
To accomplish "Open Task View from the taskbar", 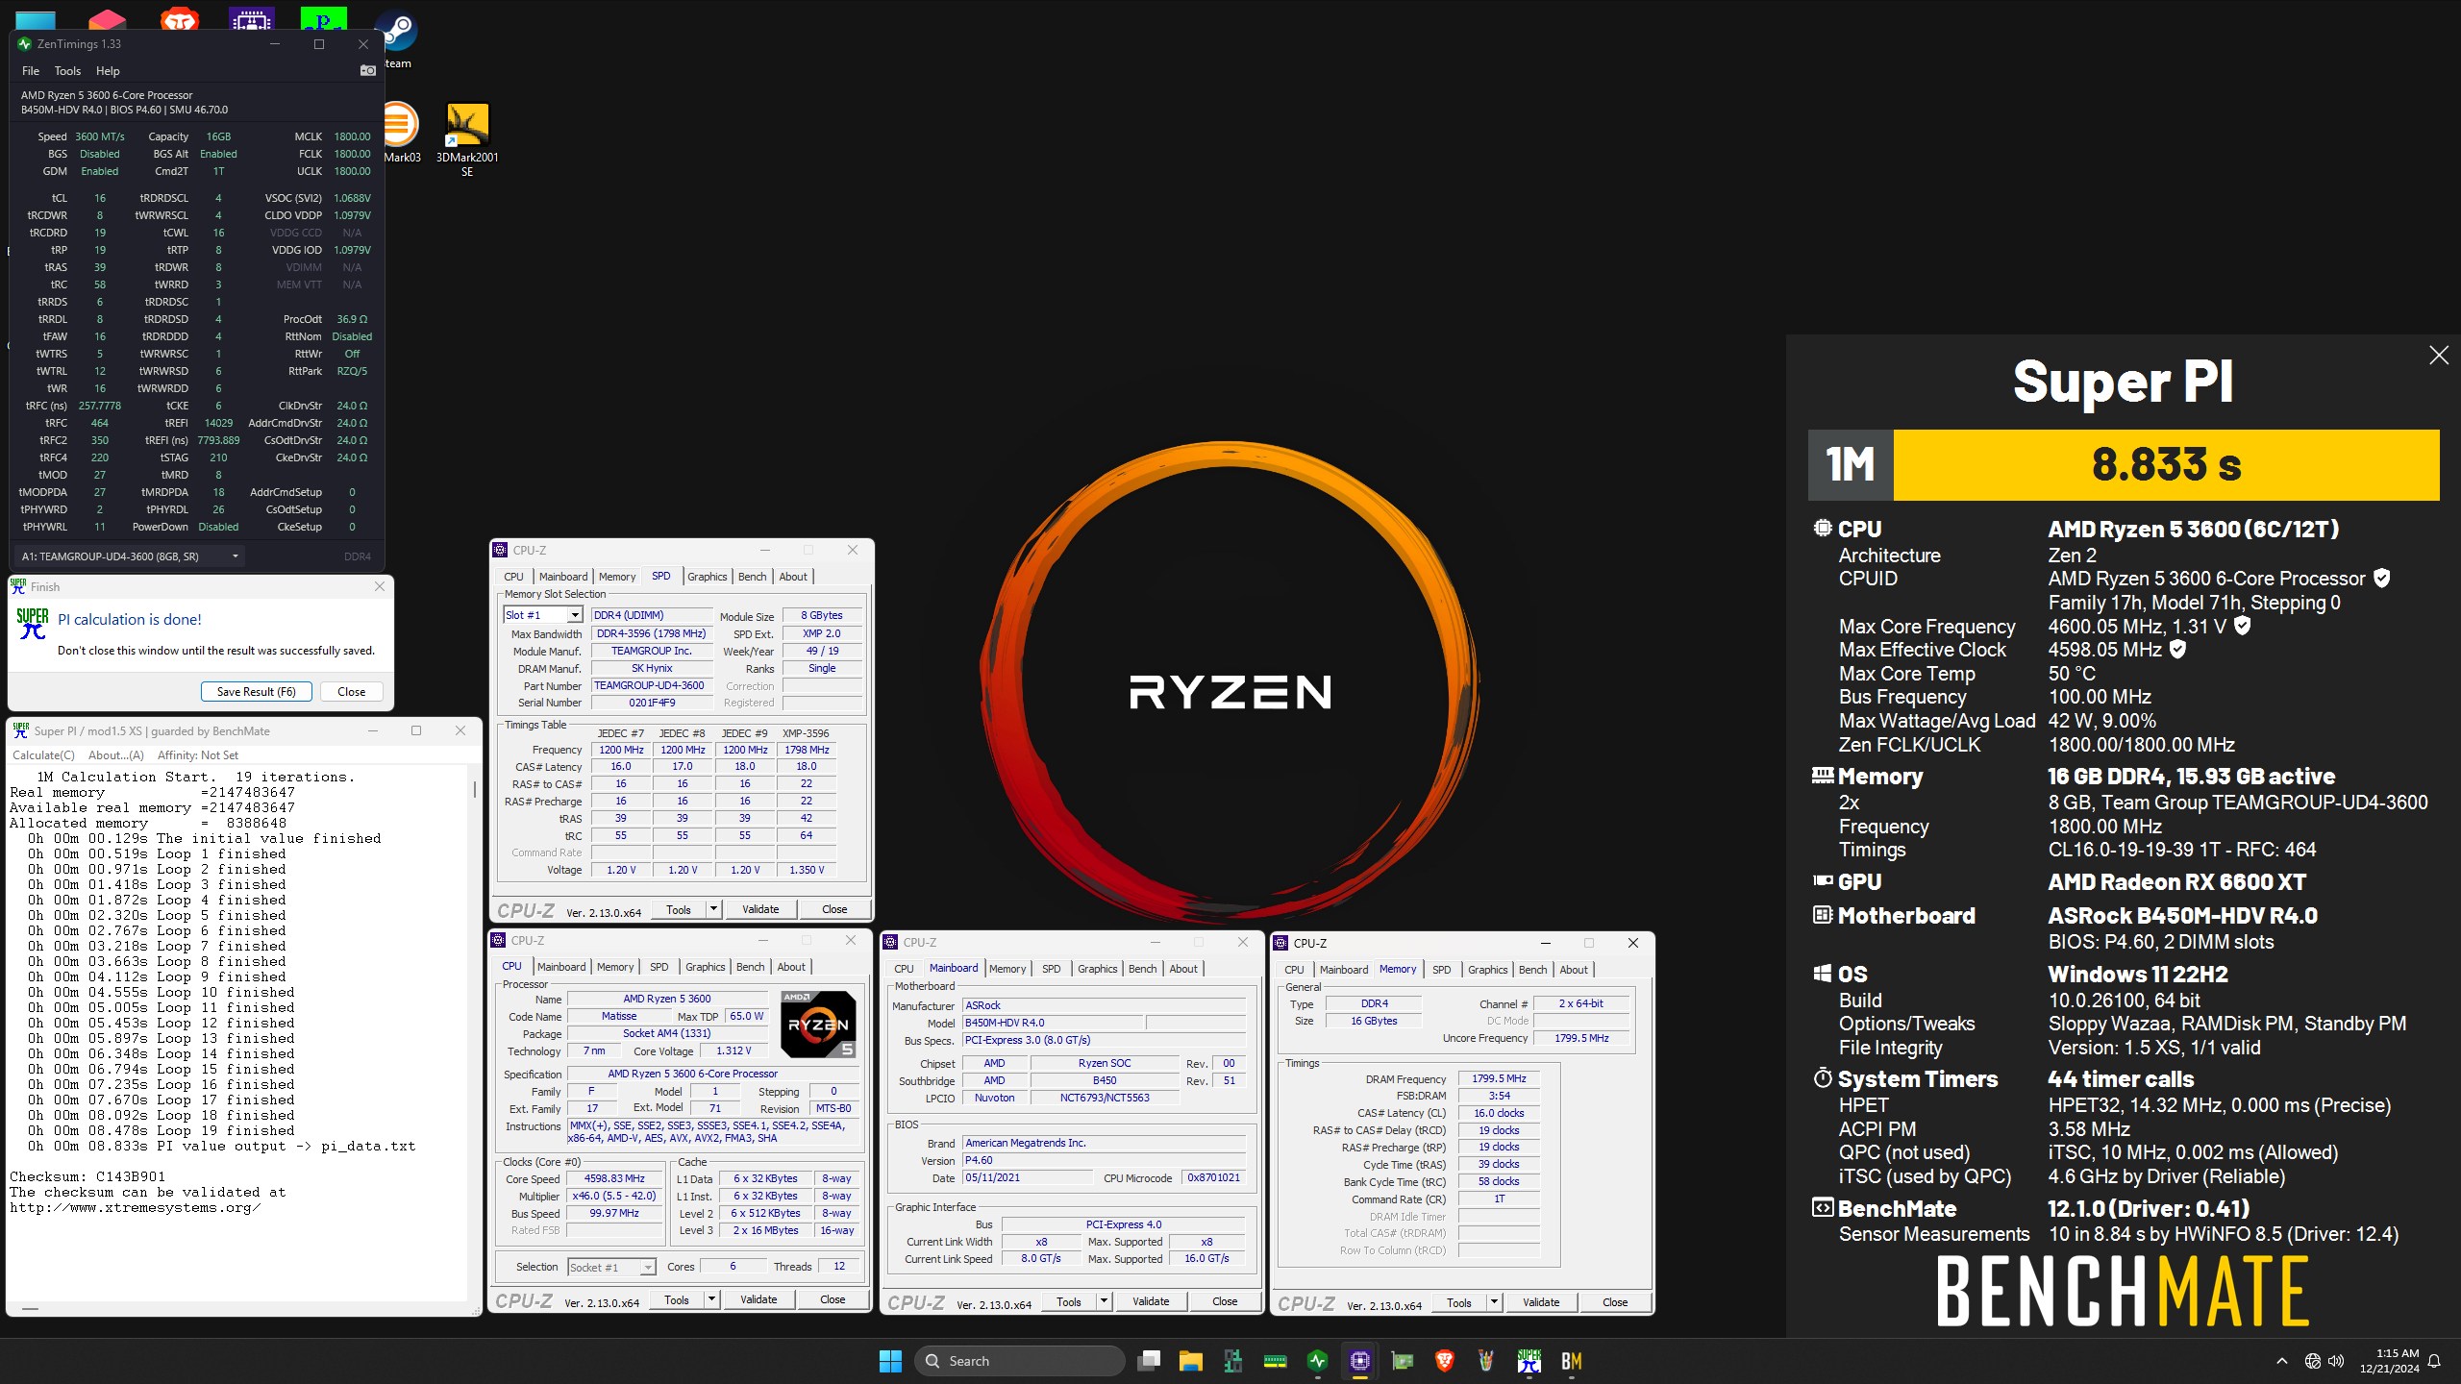I will pyautogui.click(x=1149, y=1360).
